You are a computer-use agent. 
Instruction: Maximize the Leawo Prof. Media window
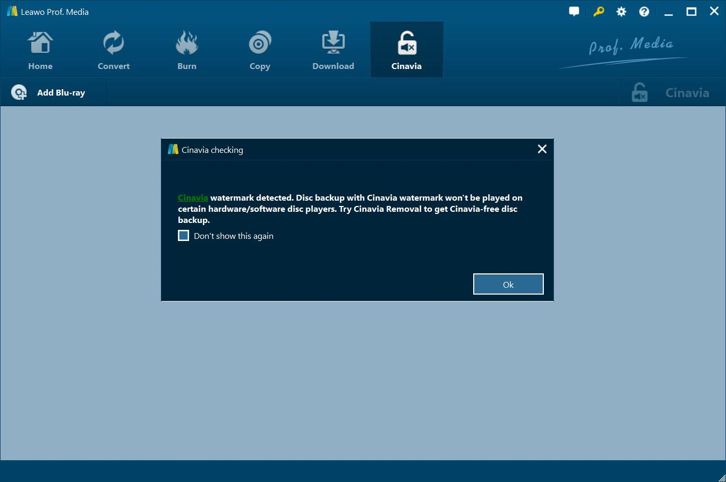691,12
